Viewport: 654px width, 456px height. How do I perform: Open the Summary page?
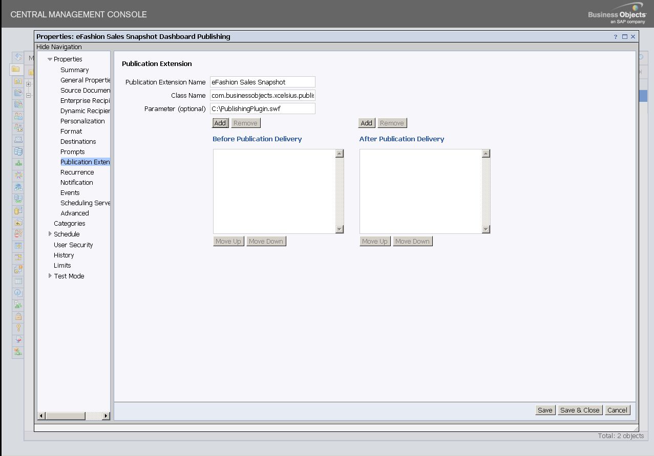coord(75,70)
